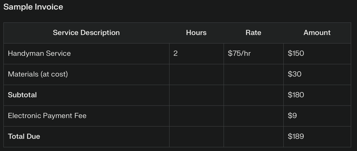Click the Sample Invoice heading
The width and height of the screenshot is (357, 151).
(33, 7)
